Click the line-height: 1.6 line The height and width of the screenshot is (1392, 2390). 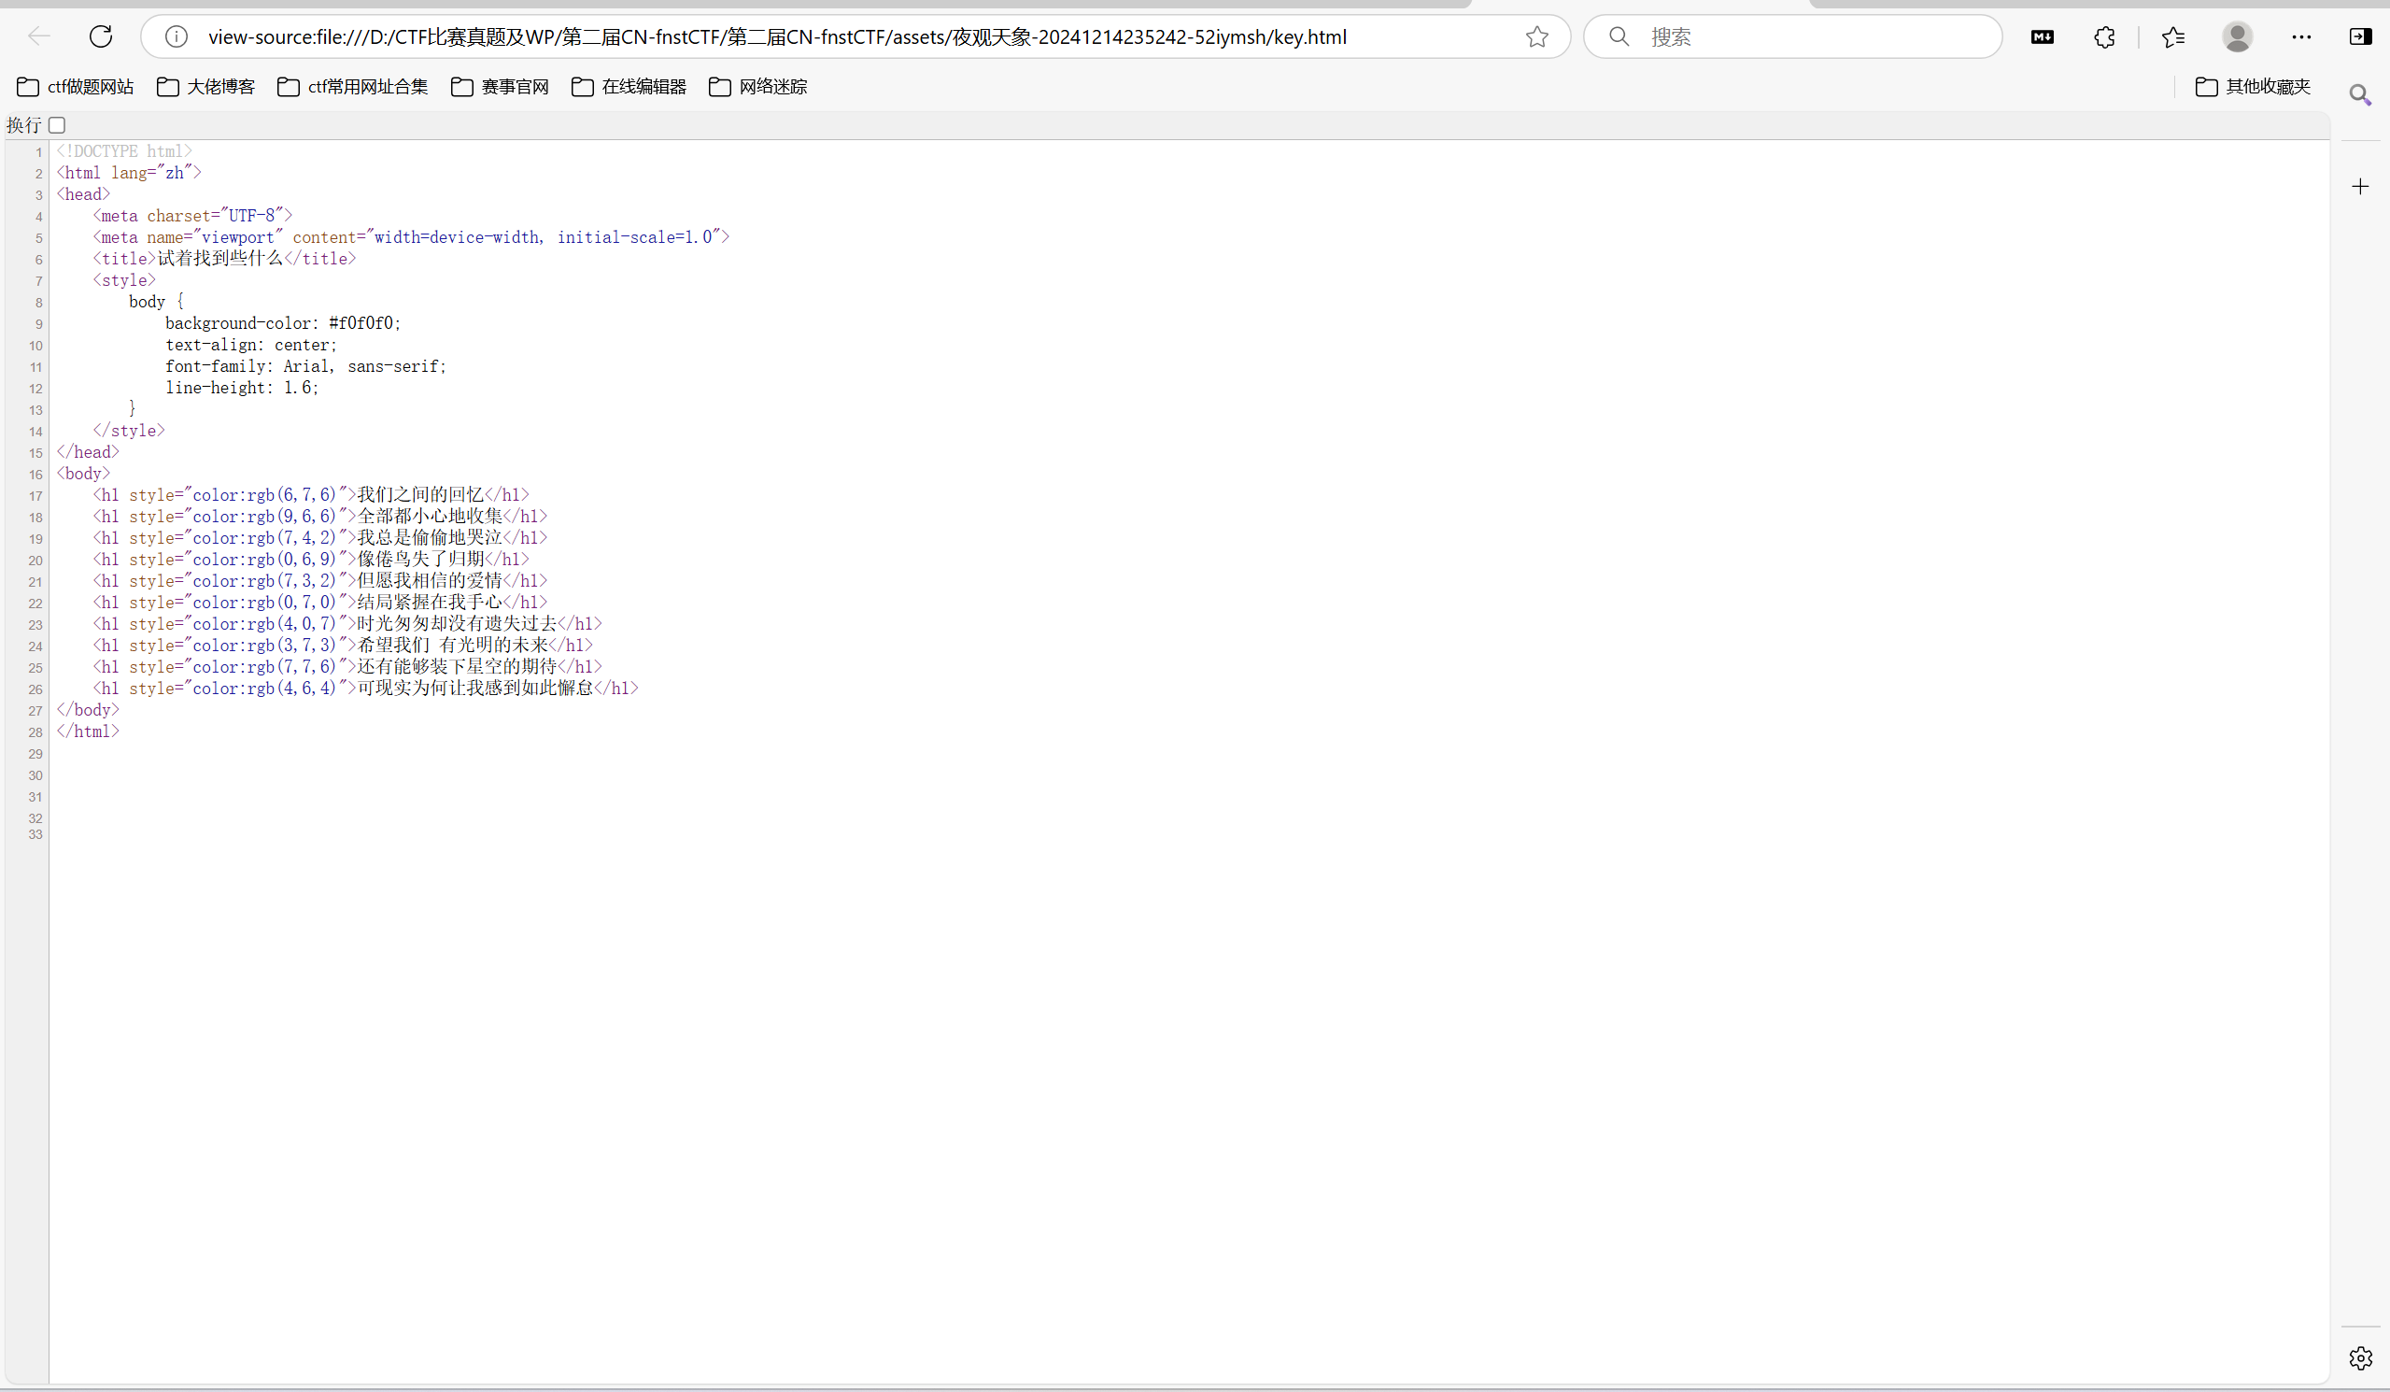242,388
